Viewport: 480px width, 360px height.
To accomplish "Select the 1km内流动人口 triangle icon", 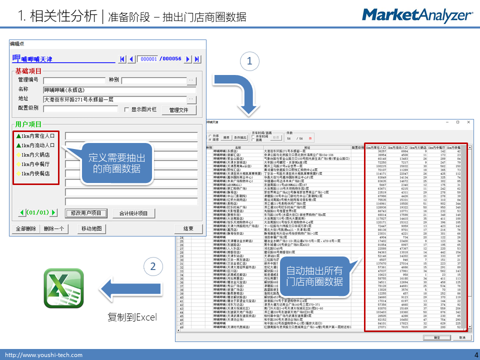I will [18, 145].
